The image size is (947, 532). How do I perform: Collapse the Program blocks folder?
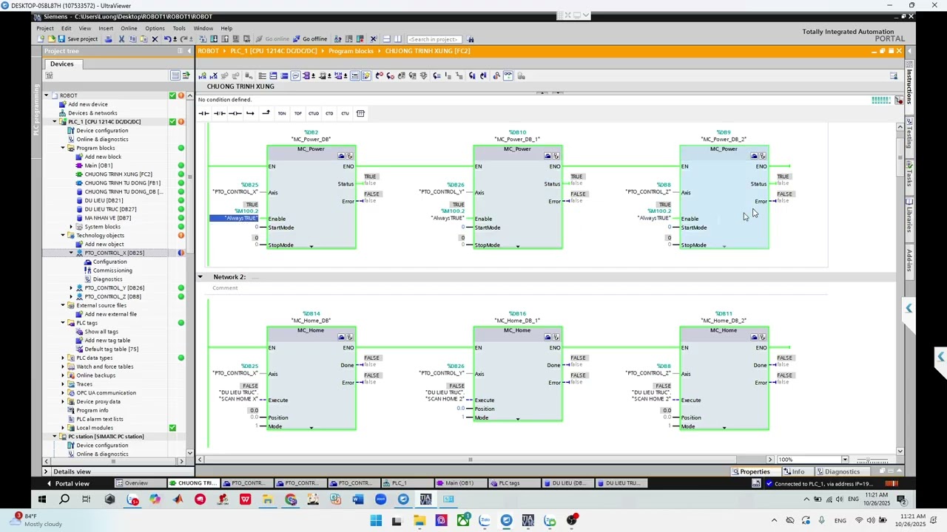63,148
